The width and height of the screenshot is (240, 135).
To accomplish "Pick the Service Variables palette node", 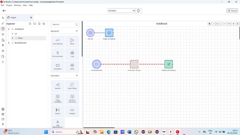I will pos(72,99).
